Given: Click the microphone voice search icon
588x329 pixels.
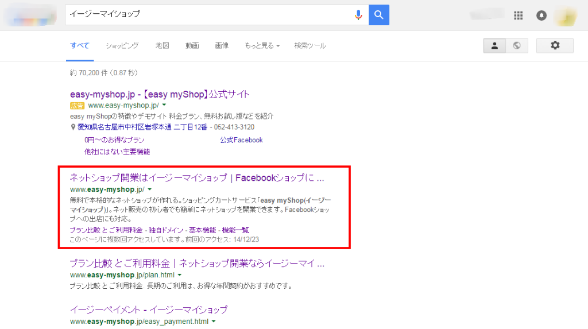Looking at the screenshot, I should [358, 15].
